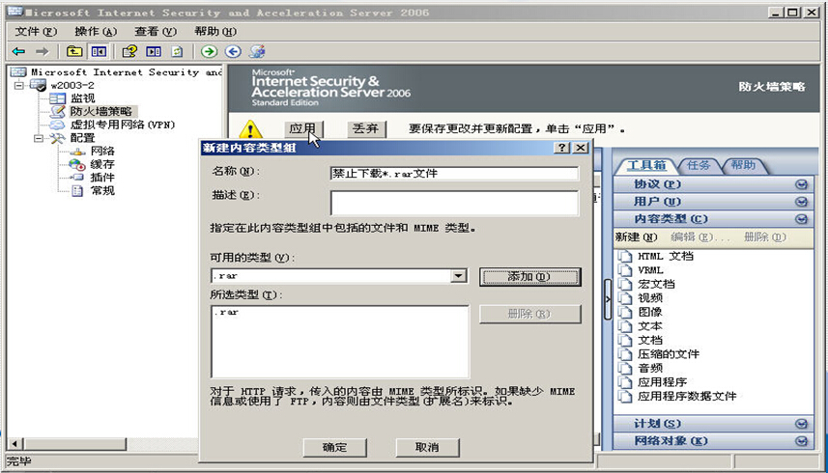Click the dialog's question mark help button
Viewport: 828px width, 473px height.
pyautogui.click(x=561, y=148)
